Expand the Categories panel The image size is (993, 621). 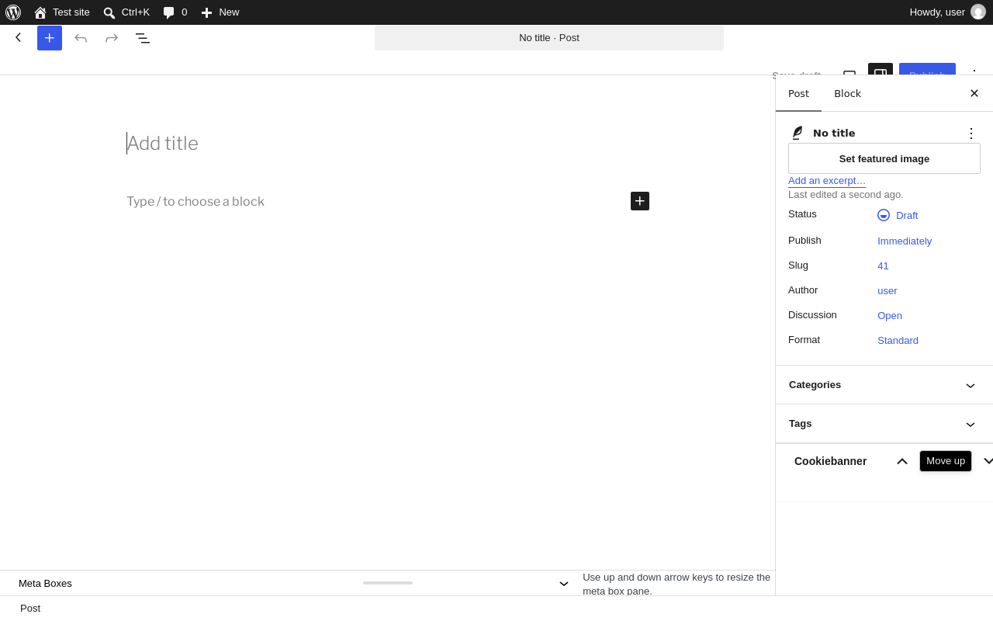coord(884,385)
